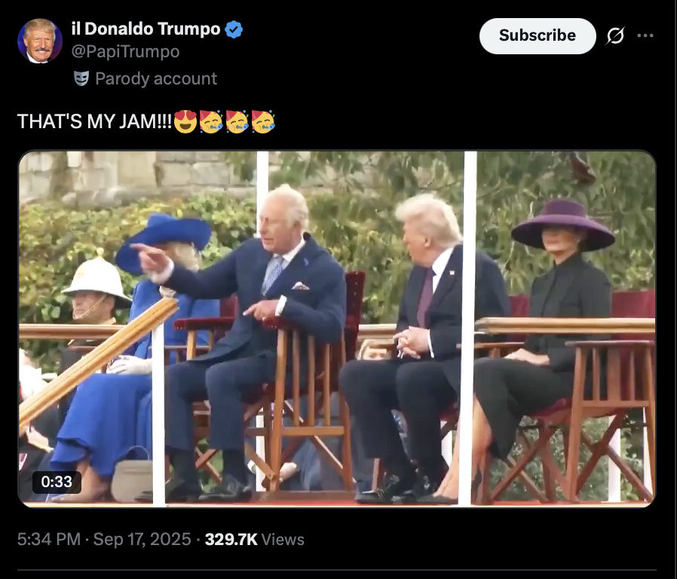Open the more options ellipsis menu

645,36
